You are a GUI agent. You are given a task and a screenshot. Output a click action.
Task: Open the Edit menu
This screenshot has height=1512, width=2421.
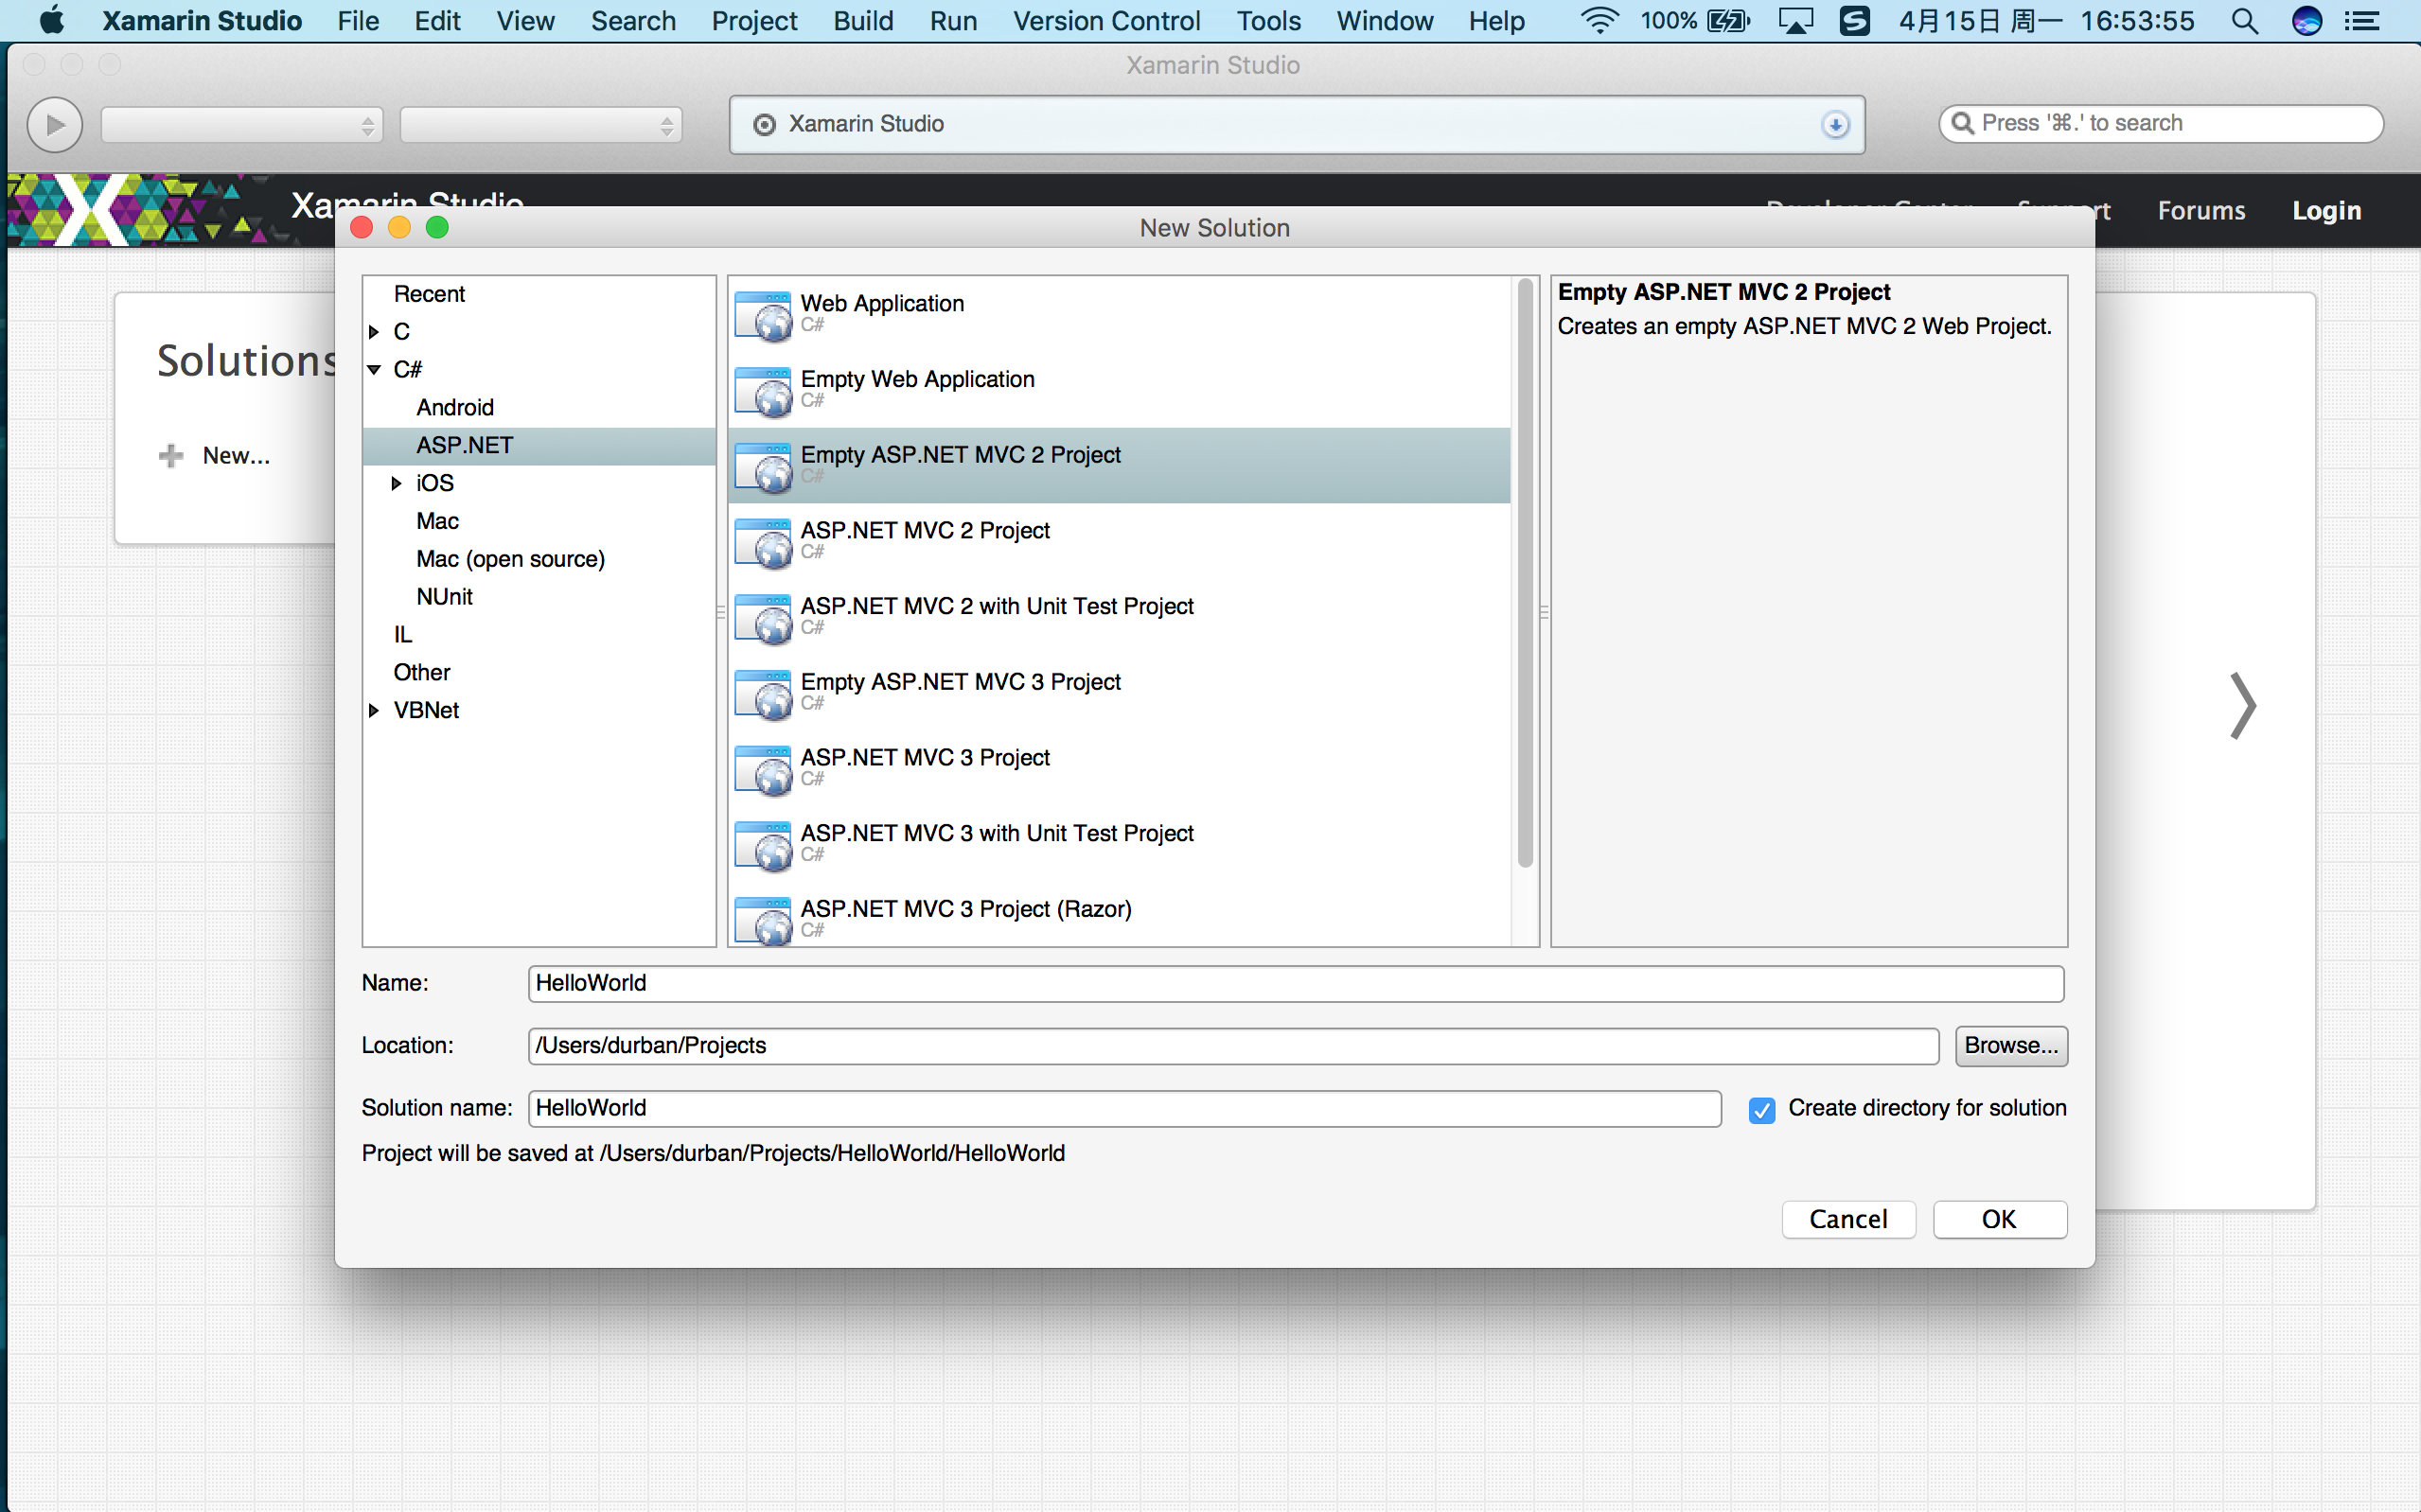click(437, 21)
